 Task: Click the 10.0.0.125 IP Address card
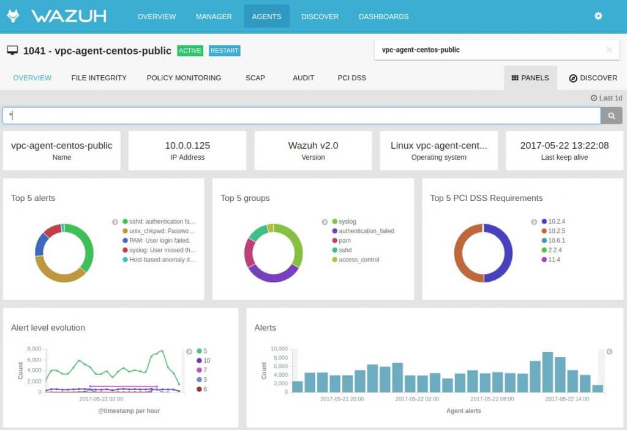pyautogui.click(x=187, y=151)
